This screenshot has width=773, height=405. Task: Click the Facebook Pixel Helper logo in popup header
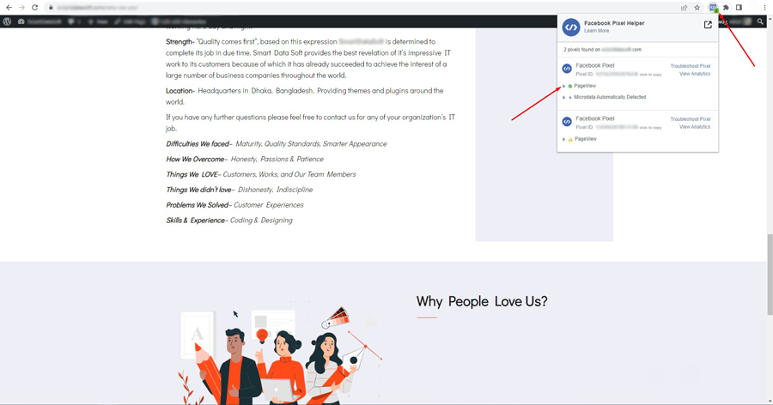pyautogui.click(x=571, y=27)
